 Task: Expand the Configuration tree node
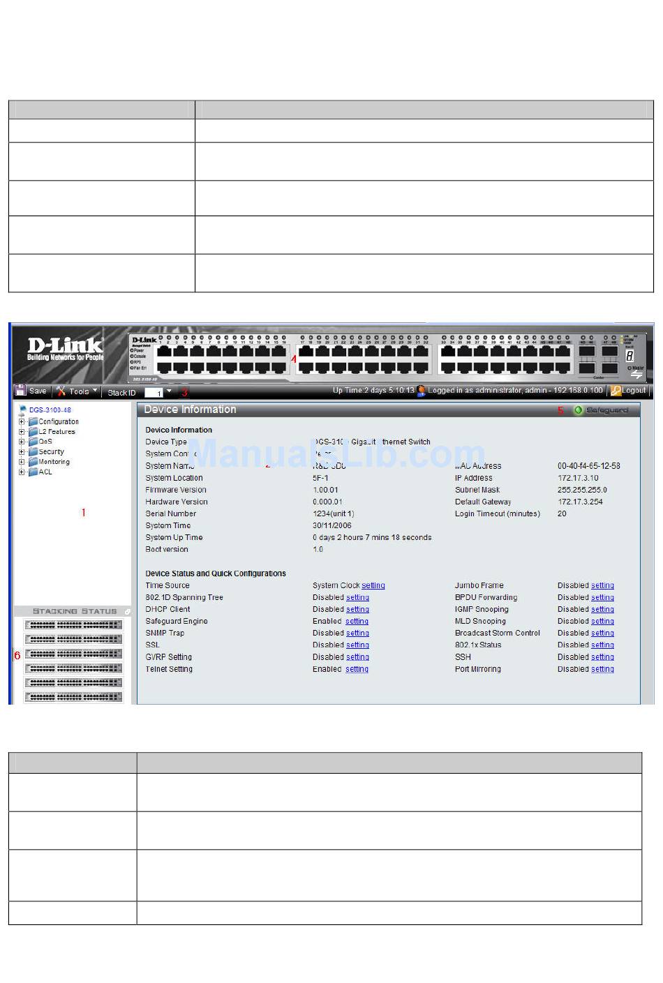(x=22, y=421)
